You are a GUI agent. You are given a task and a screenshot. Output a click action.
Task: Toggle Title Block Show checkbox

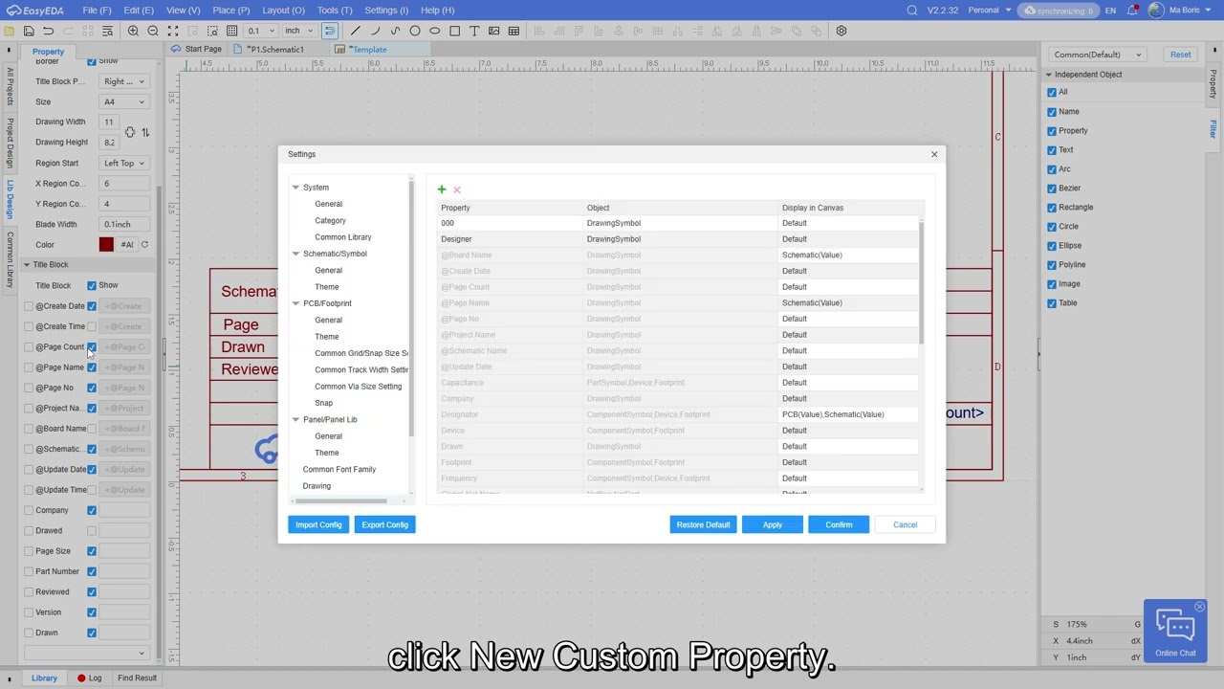92,285
